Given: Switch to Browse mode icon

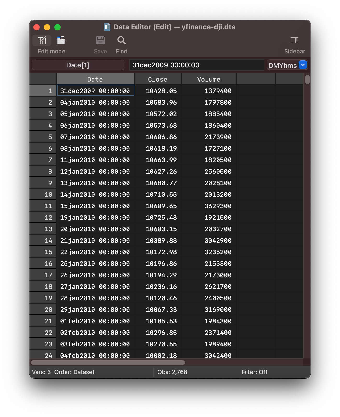Looking at the screenshot, I should (61, 41).
